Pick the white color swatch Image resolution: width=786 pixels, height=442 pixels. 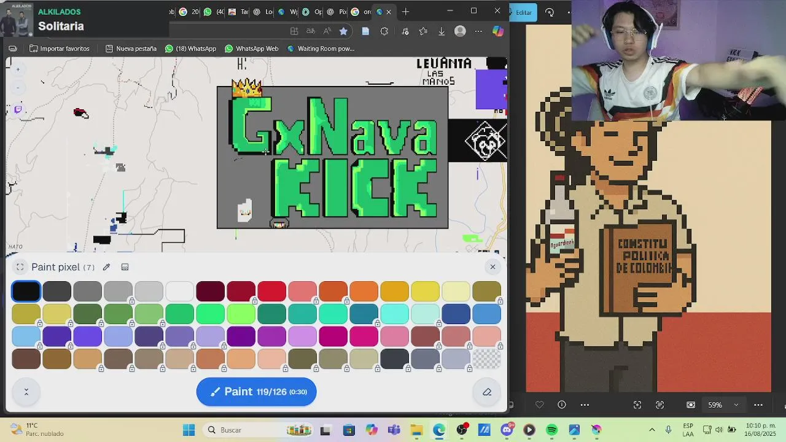click(179, 291)
